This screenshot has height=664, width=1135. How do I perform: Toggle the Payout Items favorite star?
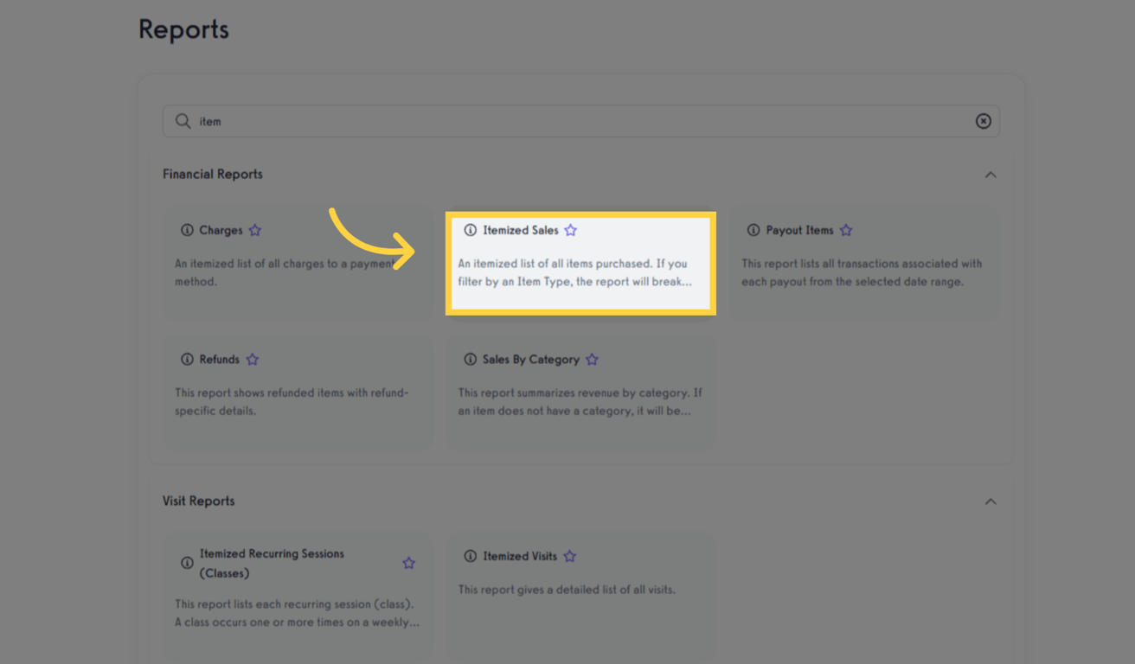(846, 230)
